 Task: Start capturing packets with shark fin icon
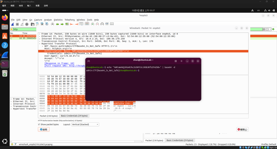point(12,24)
